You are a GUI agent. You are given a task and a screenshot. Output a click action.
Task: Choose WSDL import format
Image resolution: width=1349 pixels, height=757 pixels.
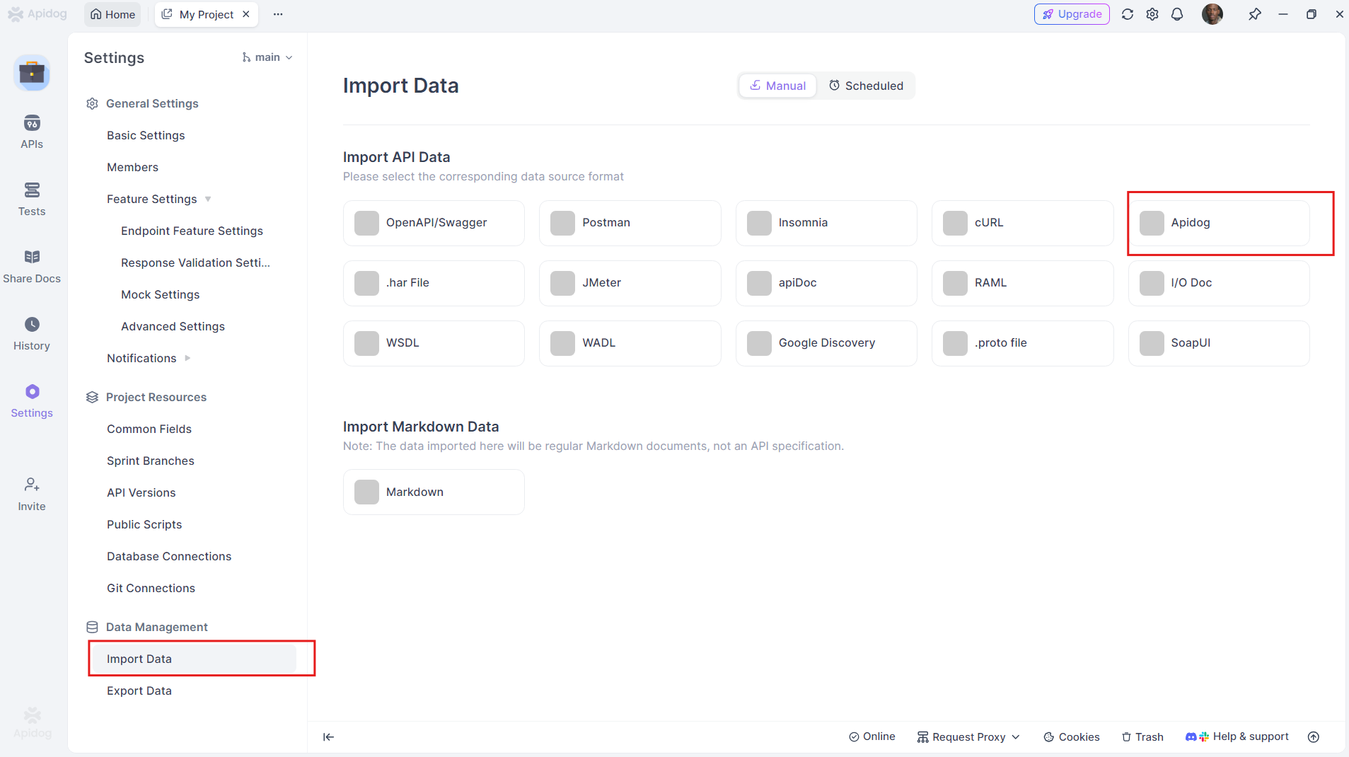click(x=434, y=343)
